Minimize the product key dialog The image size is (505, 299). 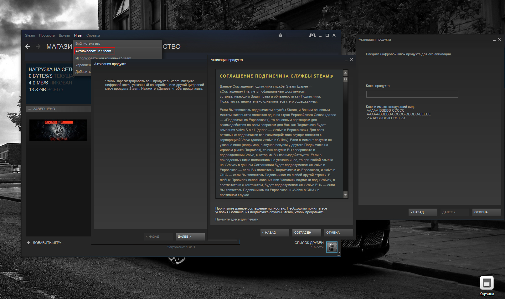[x=494, y=40]
